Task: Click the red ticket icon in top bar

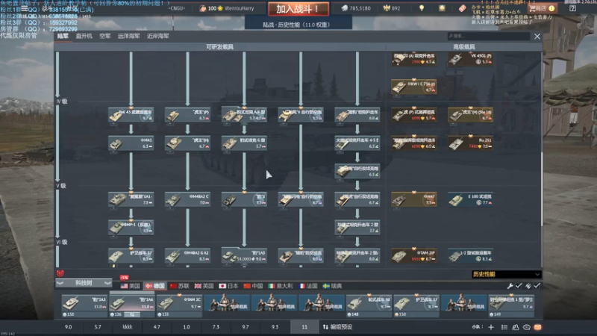Action: pyautogui.click(x=462, y=8)
